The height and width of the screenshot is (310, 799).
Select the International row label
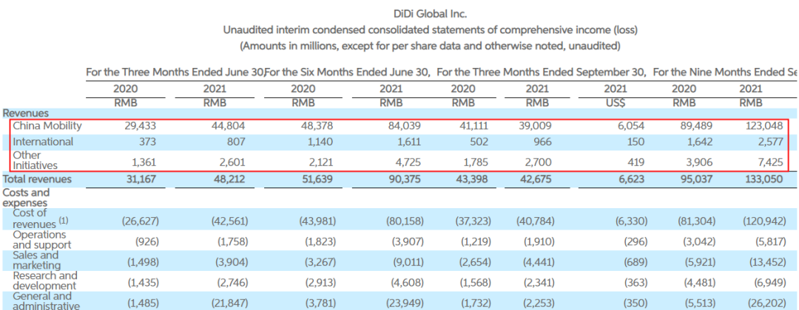43,141
